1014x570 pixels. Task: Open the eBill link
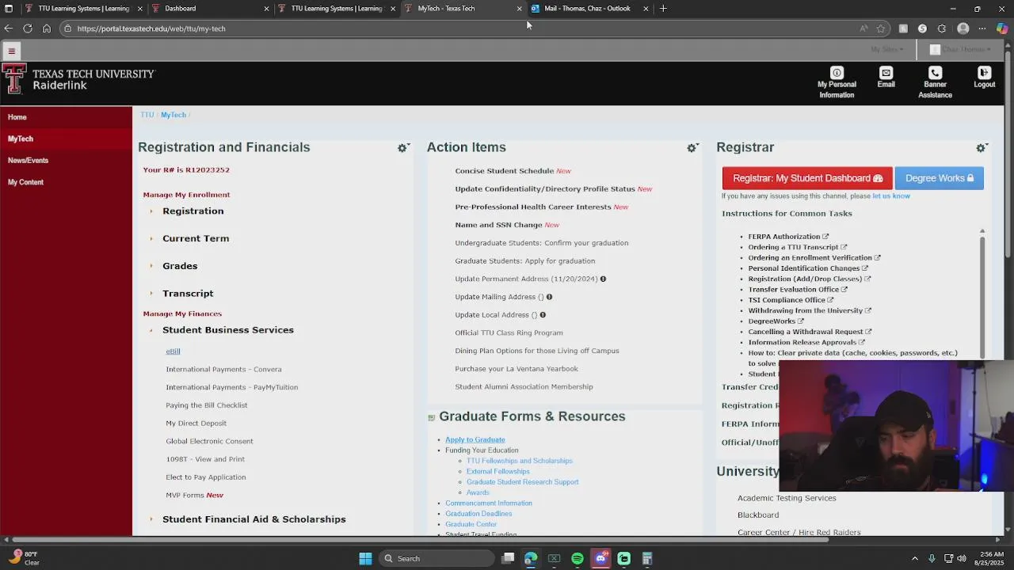(x=173, y=351)
